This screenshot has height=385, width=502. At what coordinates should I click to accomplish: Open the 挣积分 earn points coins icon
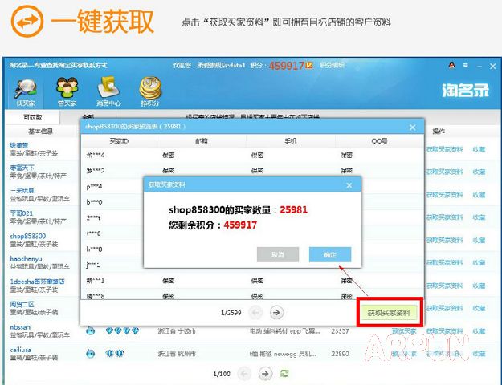[150, 91]
